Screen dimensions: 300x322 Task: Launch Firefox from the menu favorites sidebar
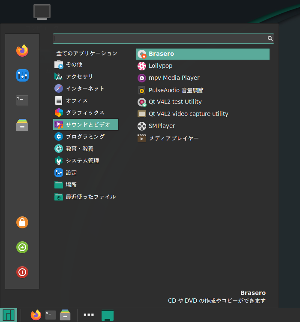pyautogui.click(x=22, y=51)
